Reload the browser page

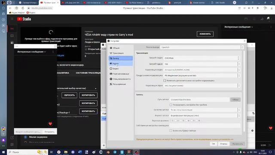click(x=23, y=8)
